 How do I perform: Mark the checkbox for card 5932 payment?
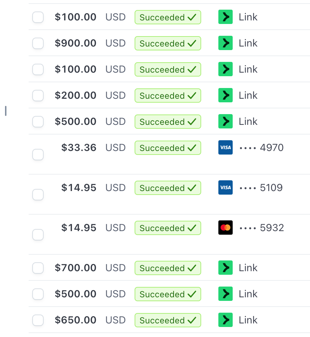[38, 235]
